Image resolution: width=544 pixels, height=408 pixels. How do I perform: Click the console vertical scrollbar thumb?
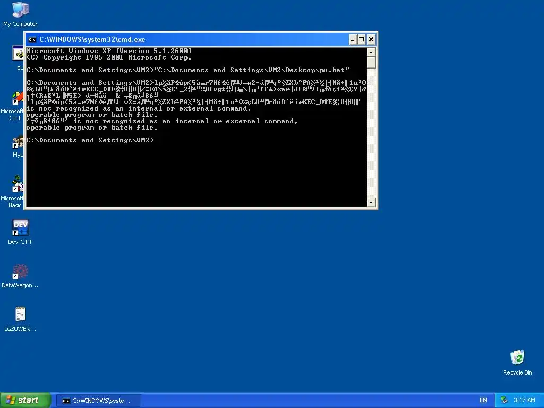(x=371, y=63)
